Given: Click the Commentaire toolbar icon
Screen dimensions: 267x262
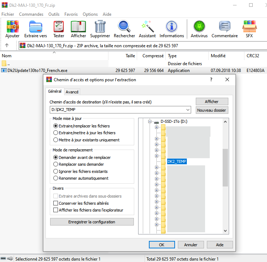Looking at the screenshot, I should 225,26.
